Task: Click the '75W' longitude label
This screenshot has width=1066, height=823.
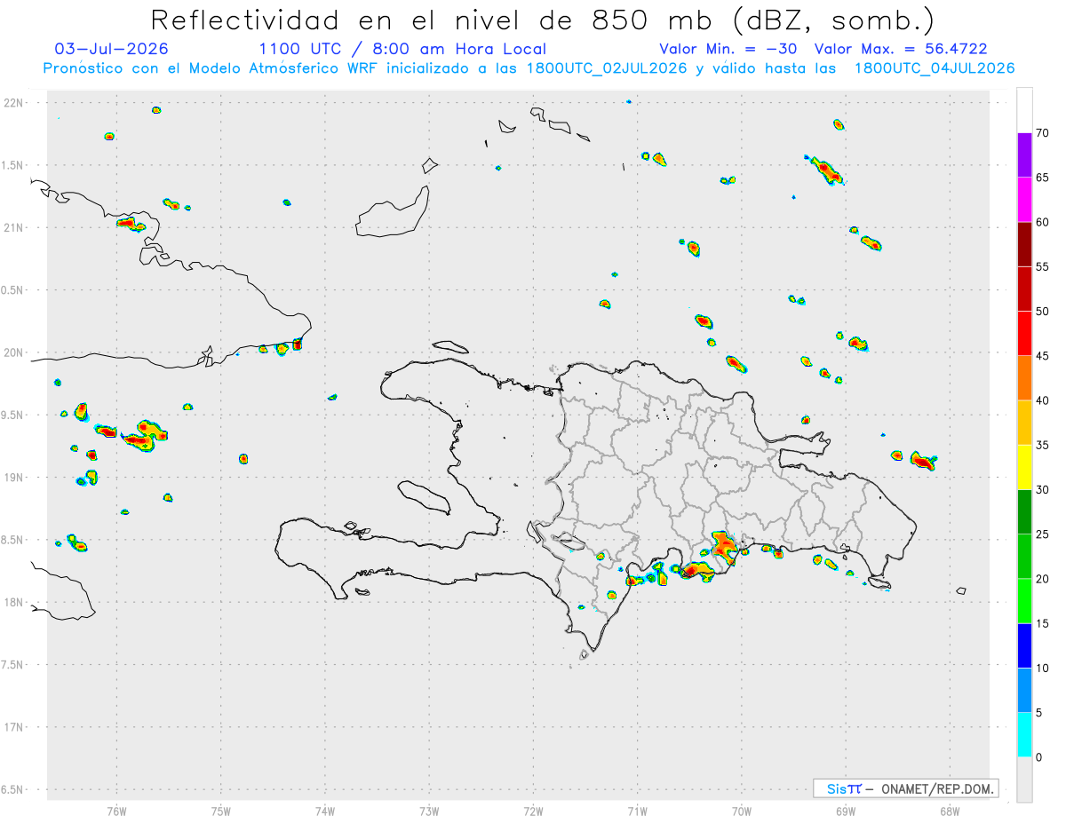Action: click(x=220, y=810)
